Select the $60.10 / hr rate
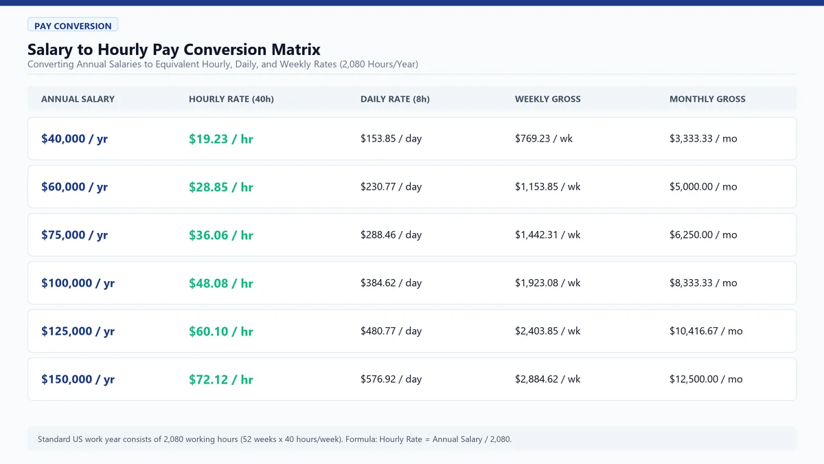 [221, 331]
